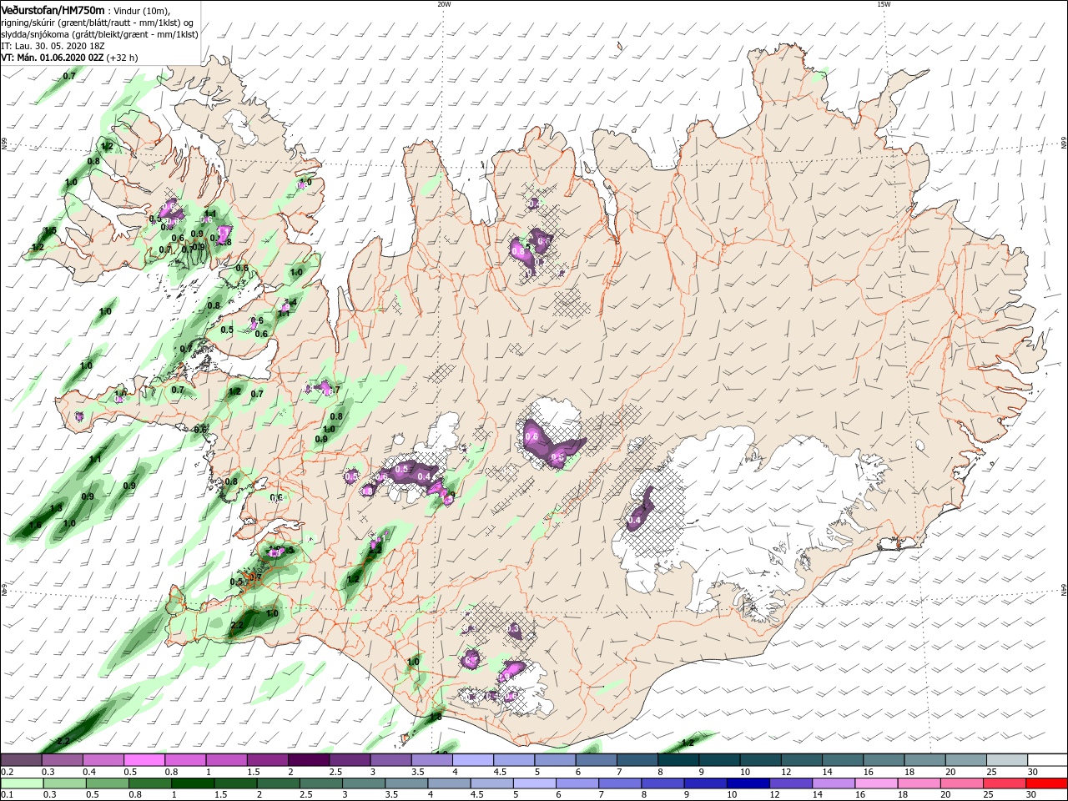Click the lower legend swatch starting at 25
Viewport: 1068px width, 801px height.
click(1003, 783)
